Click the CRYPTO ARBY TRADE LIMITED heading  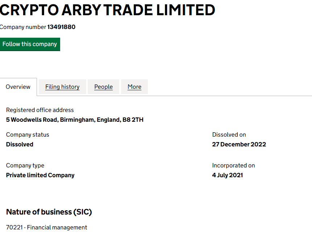pos(107,10)
